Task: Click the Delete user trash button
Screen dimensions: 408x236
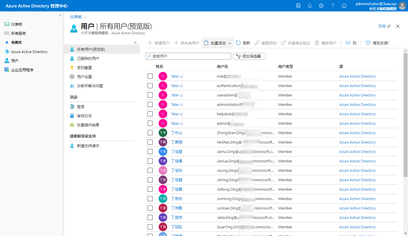Action: pos(326,43)
